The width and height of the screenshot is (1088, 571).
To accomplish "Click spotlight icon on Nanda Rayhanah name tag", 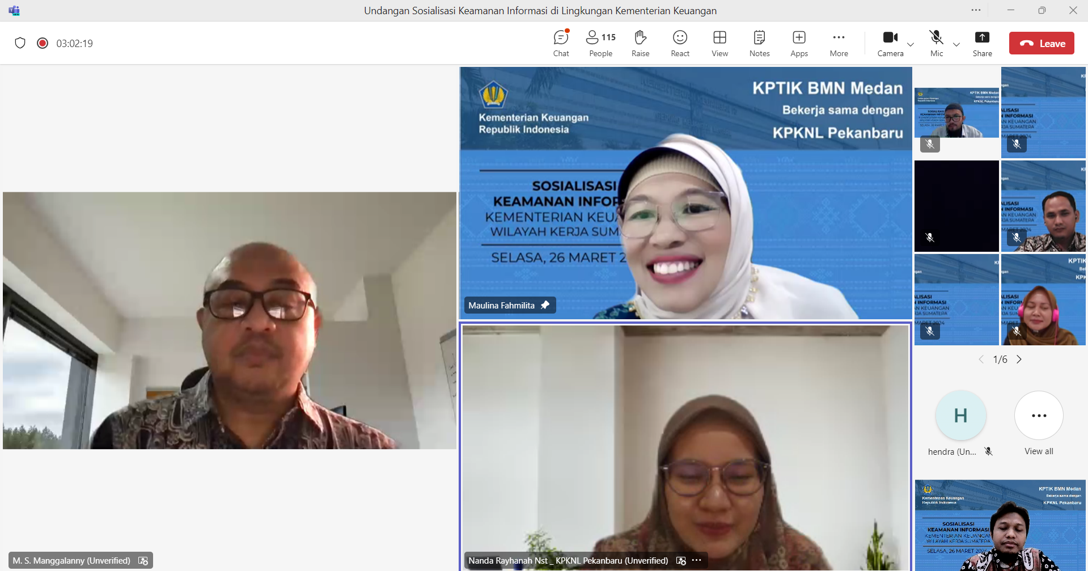I will (681, 561).
